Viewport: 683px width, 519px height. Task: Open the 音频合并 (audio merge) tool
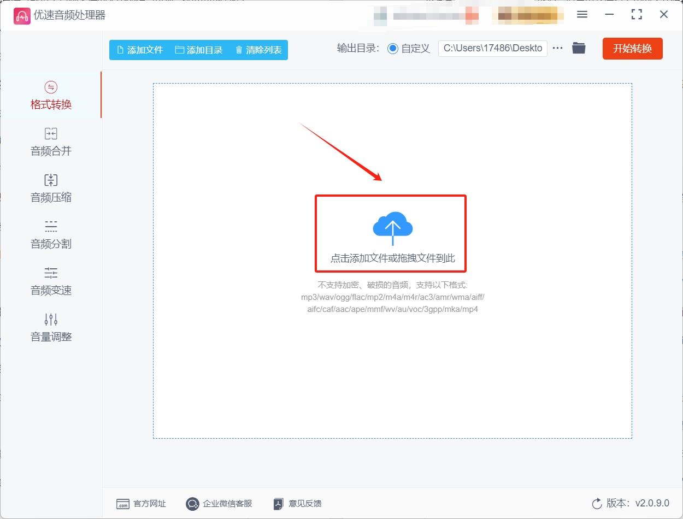coord(51,142)
